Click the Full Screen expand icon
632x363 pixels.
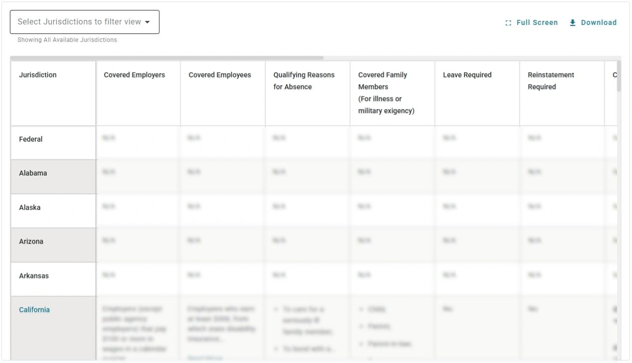pos(508,22)
